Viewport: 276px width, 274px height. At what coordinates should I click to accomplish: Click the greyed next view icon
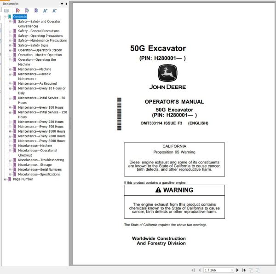[x=258, y=270]
